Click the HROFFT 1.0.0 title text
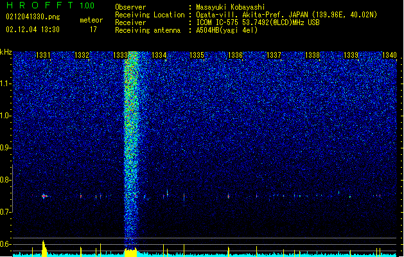 click(x=51, y=5)
